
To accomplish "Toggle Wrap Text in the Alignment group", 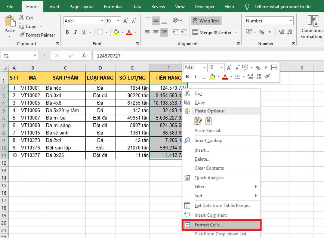I will [206, 21].
